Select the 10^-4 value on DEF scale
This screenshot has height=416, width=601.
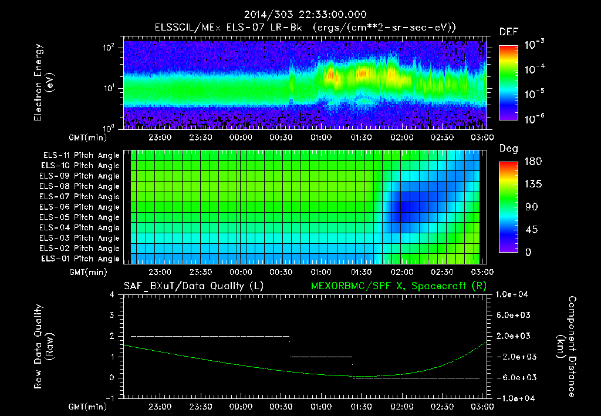[x=534, y=69]
